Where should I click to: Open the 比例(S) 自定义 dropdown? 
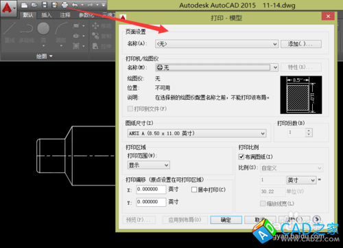[x=292, y=168]
